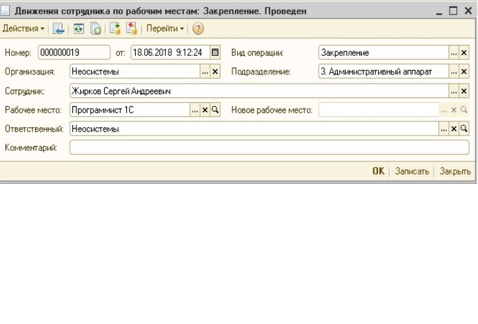Click into the Комментарий input field
Screen dimensions: 478x324
[269, 148]
